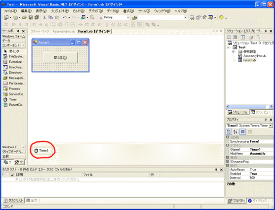Open the Windows フォーム toolbox section

coord(14,37)
